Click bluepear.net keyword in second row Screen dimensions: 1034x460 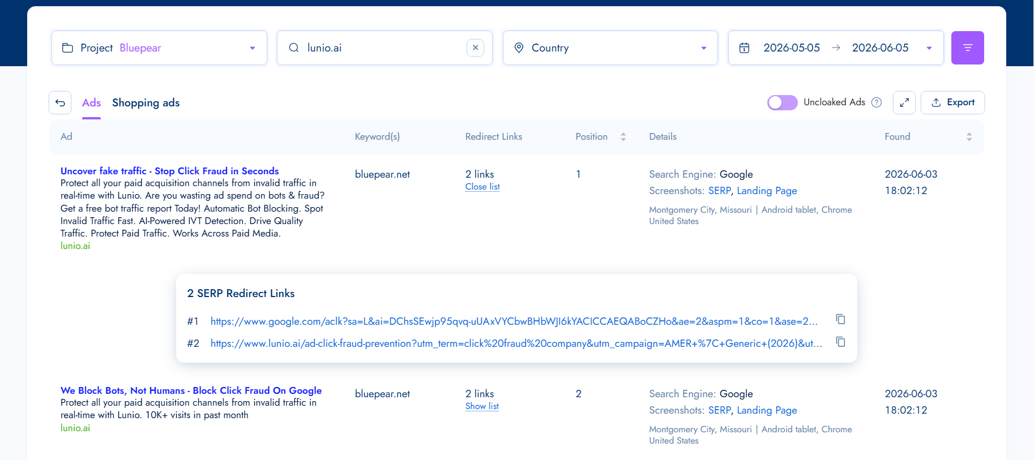tap(382, 394)
